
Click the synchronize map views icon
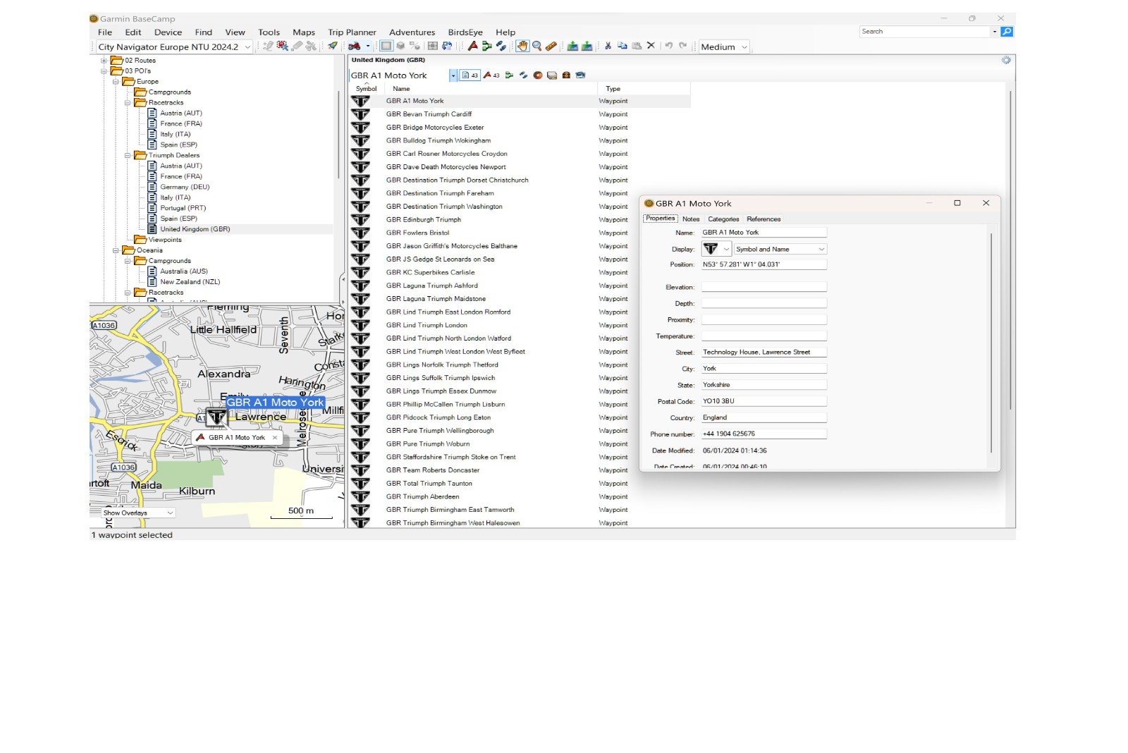447,47
